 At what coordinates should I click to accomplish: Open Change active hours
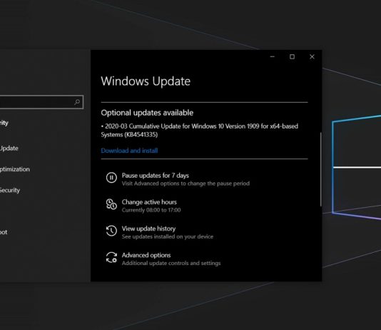click(149, 202)
